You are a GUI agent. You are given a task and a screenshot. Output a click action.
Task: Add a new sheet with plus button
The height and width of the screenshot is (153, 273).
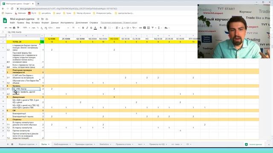tap(8, 144)
